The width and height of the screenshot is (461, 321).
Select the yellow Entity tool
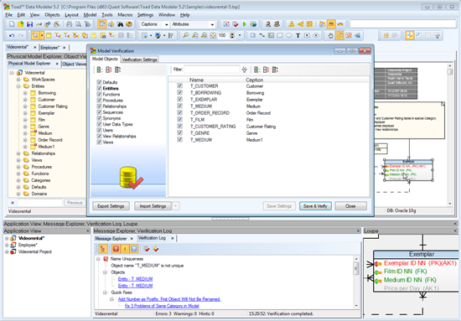pyautogui.click(x=49, y=35)
